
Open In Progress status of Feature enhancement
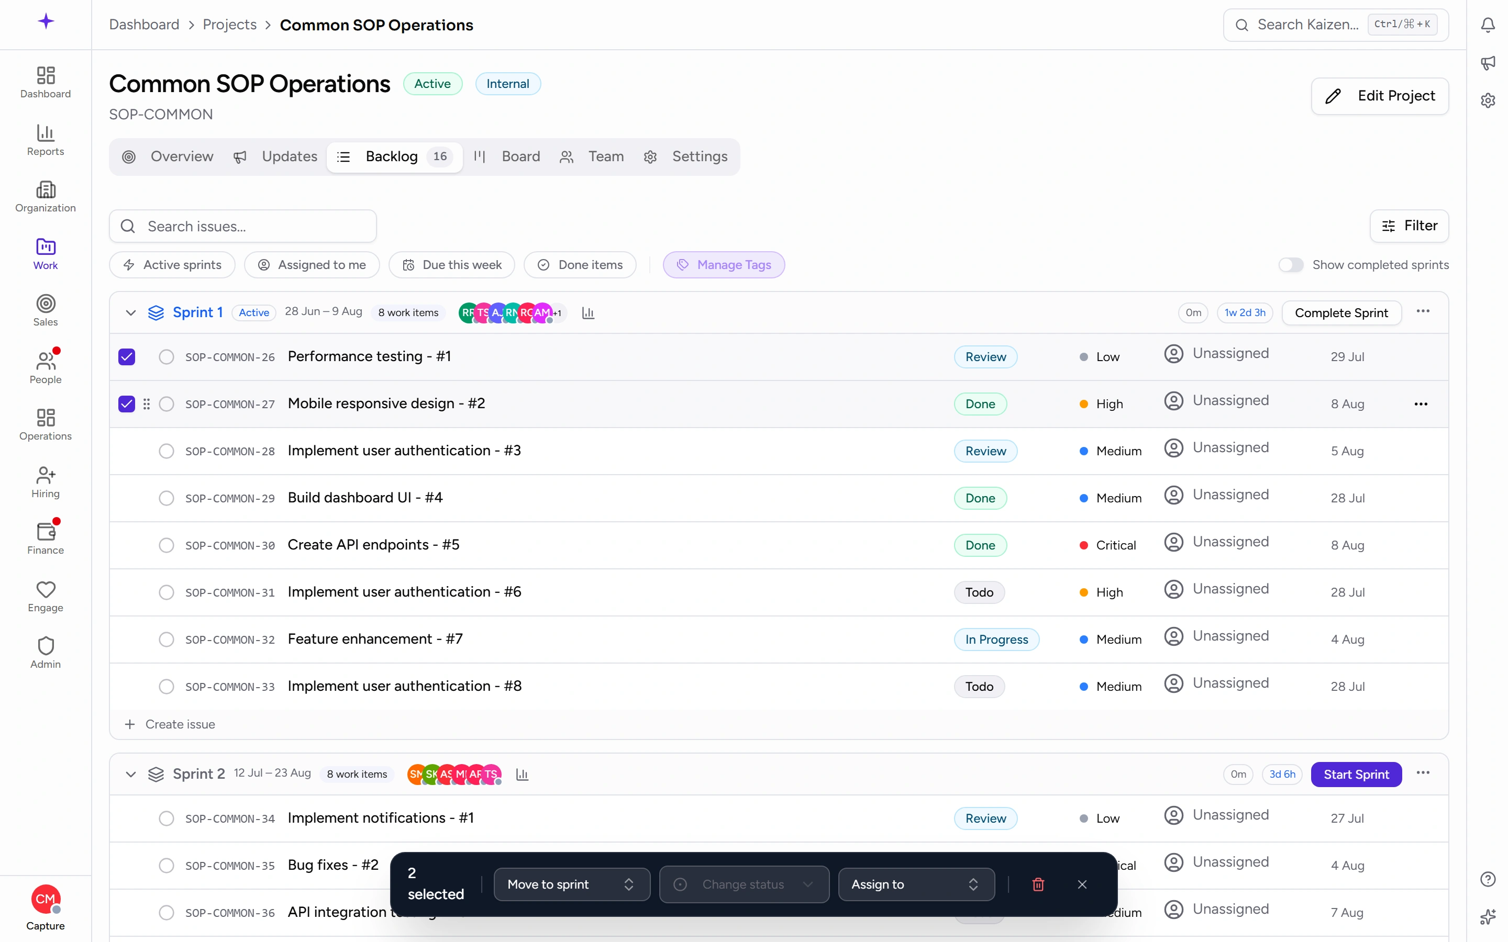[x=996, y=640]
